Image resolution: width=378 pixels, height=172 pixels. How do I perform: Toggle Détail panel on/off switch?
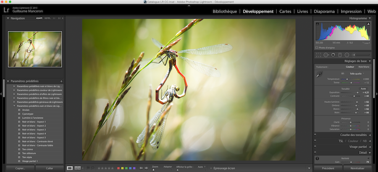(x=315, y=152)
